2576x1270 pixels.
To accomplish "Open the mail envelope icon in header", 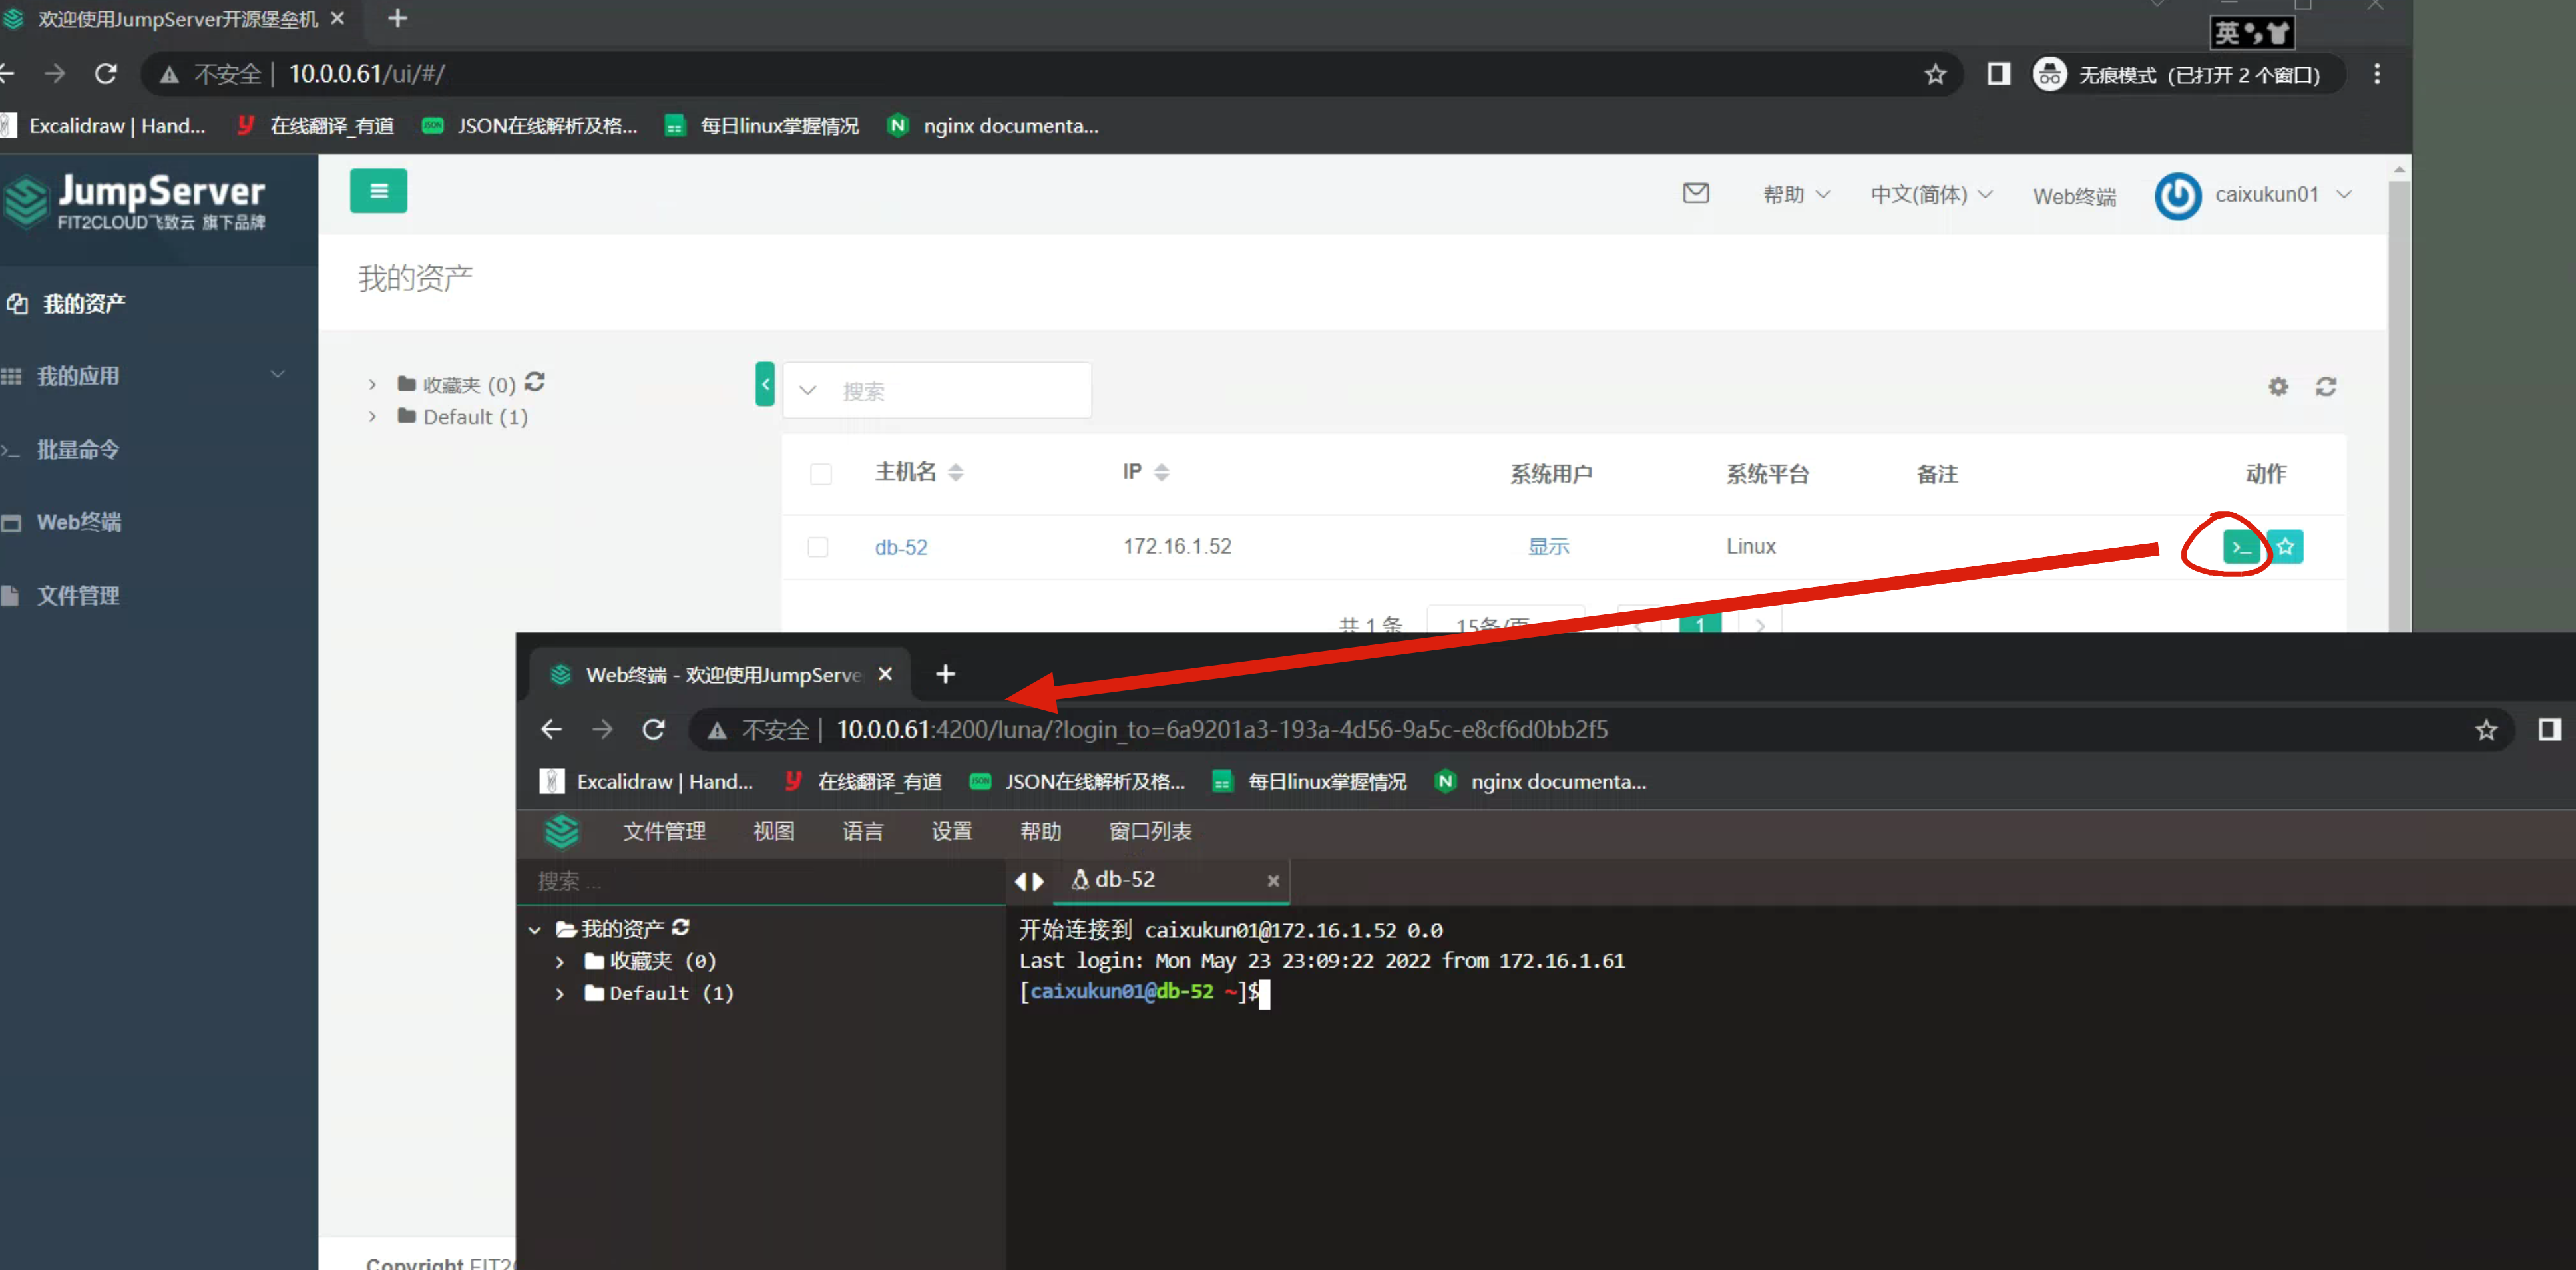I will pos(1696,193).
